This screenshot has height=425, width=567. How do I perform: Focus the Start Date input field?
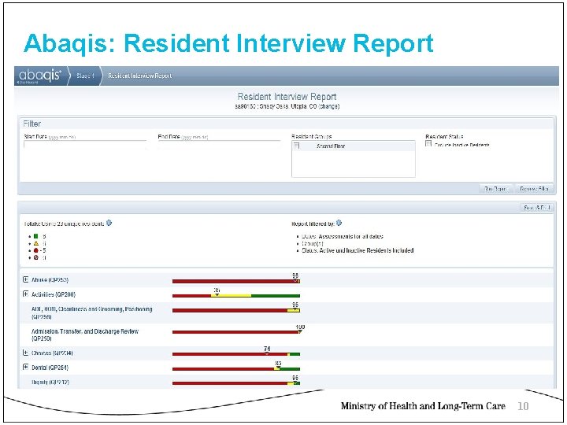coord(85,145)
